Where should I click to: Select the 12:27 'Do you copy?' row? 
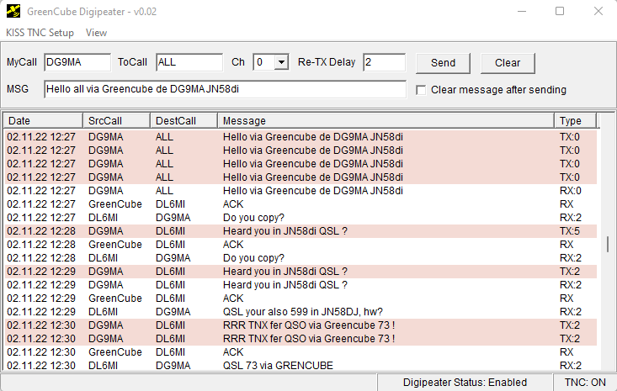point(301,217)
